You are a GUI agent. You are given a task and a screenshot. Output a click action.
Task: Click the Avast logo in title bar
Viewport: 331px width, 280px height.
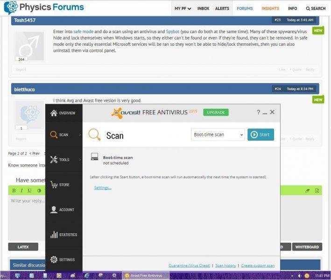coord(126,113)
